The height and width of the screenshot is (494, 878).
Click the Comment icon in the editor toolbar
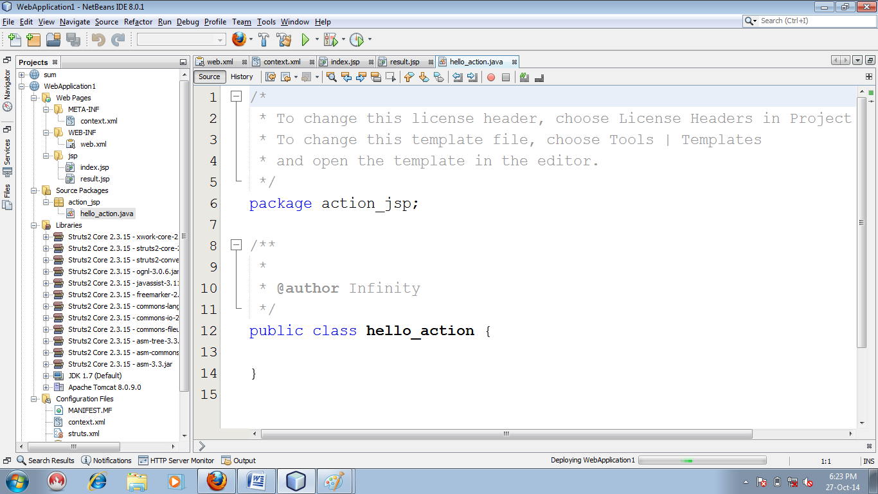(x=523, y=77)
